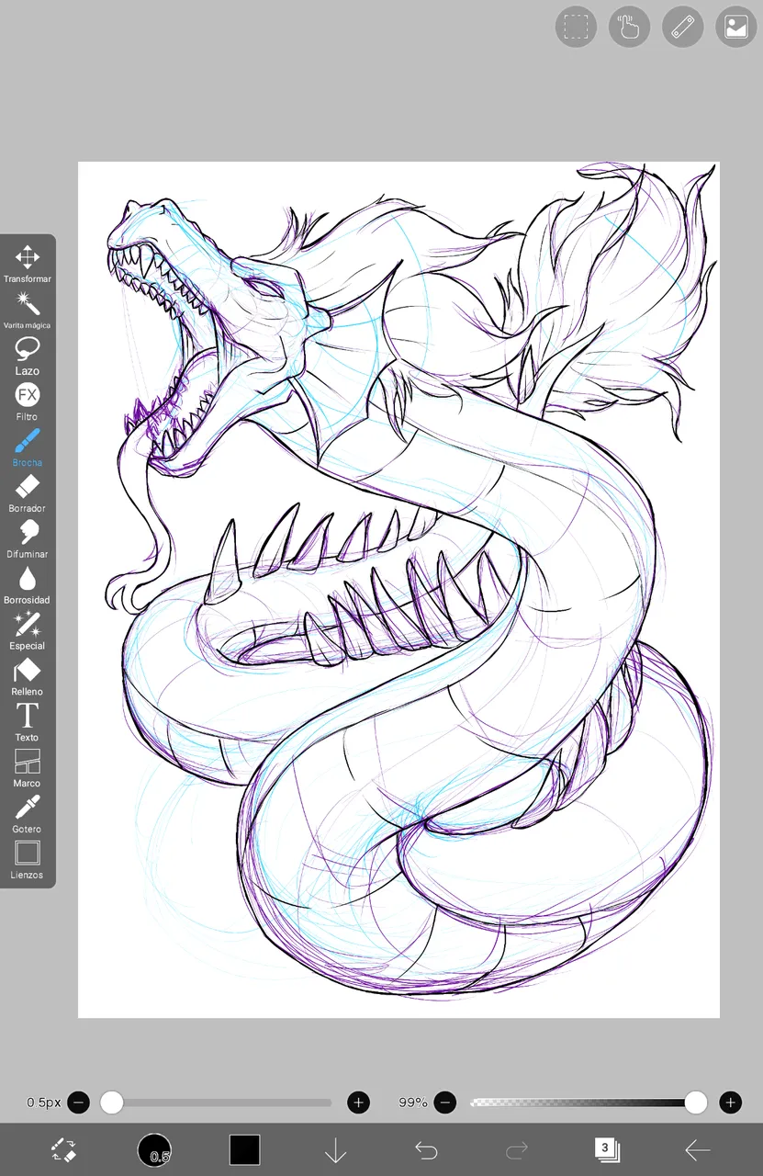This screenshot has height=1176, width=763.
Task: Redo with the forward arrow
Action: [x=517, y=1149]
